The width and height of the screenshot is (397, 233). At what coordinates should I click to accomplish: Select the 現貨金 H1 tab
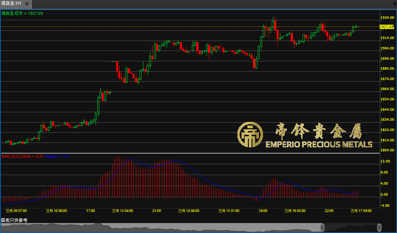click(x=11, y=4)
